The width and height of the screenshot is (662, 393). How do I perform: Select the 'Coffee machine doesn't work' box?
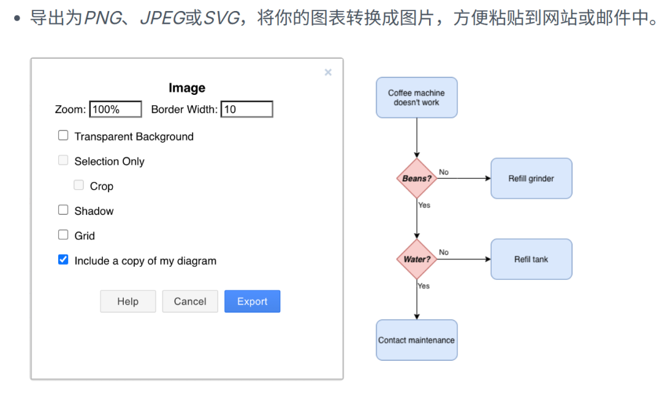pos(416,97)
